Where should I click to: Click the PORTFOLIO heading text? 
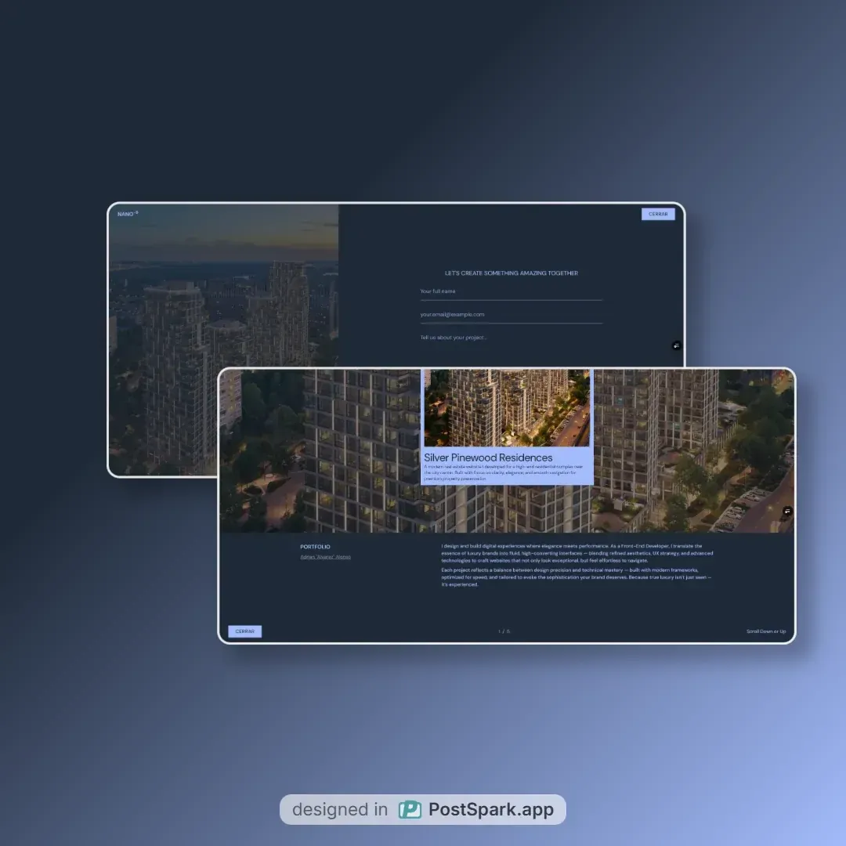[315, 547]
